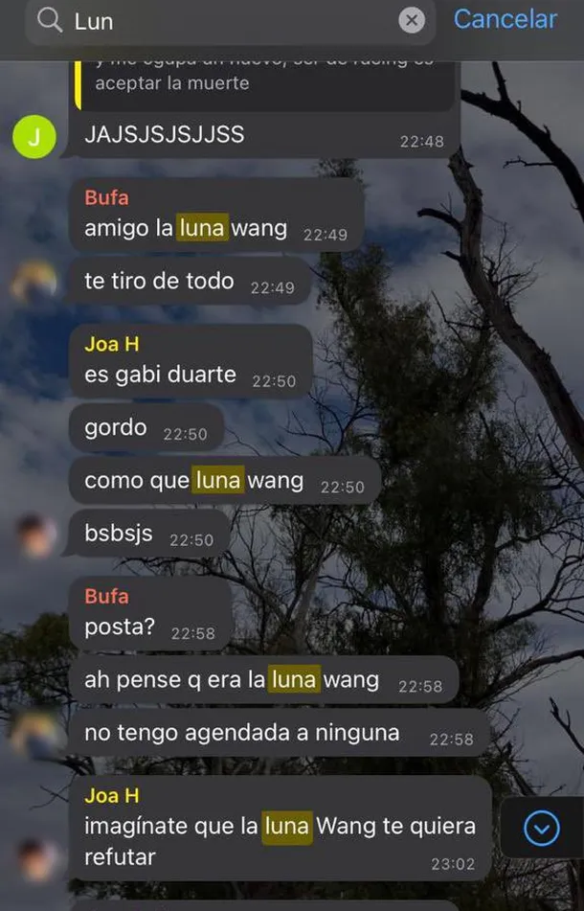Viewport: 584px width, 911px height.
Task: Click the search input containing Lun
Action: pyautogui.click(x=230, y=21)
